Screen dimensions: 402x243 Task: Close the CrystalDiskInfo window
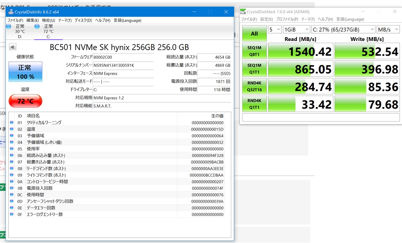226,12
